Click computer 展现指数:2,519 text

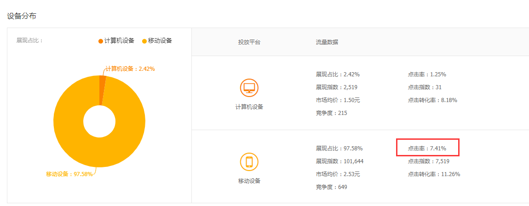[336, 88]
